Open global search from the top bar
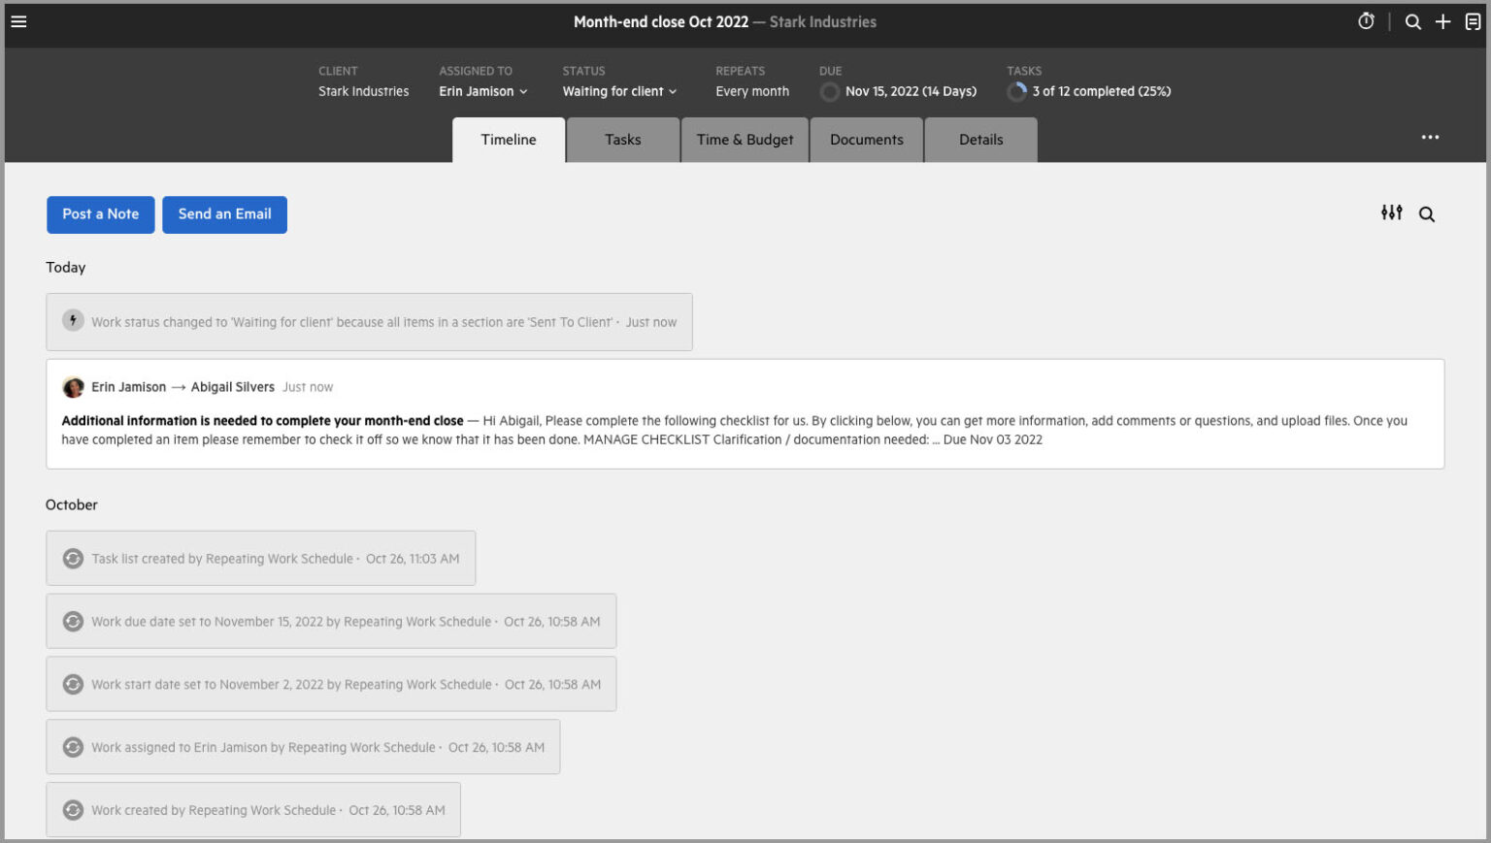Viewport: 1491px width, 843px height. point(1412,20)
